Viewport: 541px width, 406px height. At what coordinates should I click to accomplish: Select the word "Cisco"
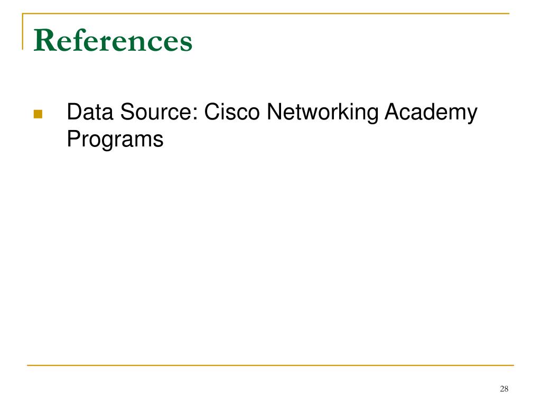pos(232,112)
